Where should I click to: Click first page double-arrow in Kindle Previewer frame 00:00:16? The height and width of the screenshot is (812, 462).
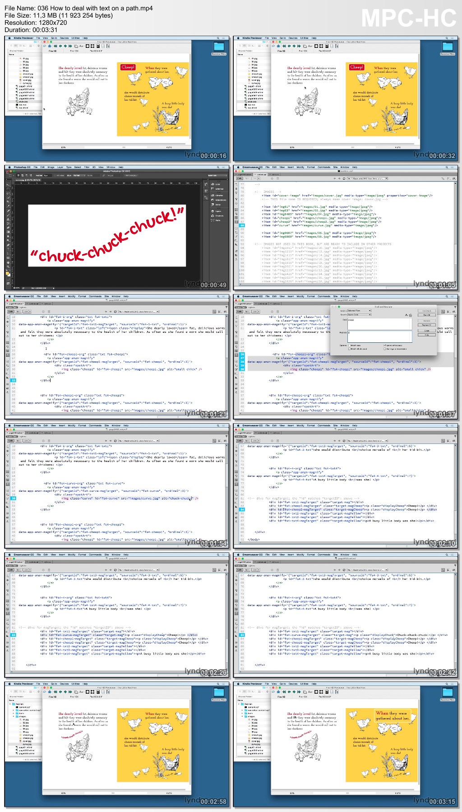(55, 46)
